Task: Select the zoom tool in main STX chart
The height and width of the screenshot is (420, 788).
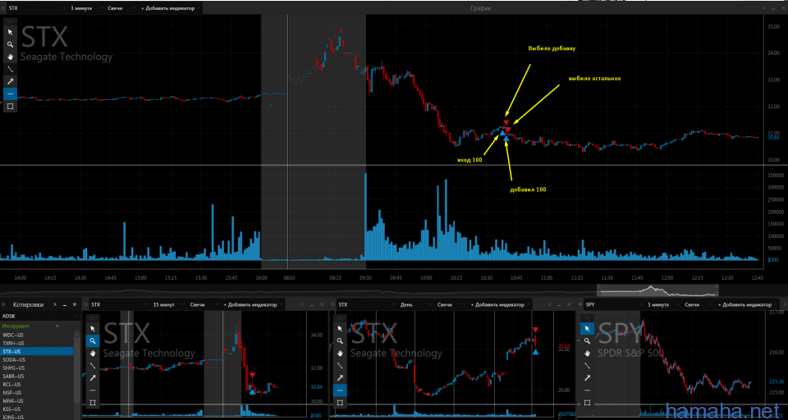Action: pos(10,44)
